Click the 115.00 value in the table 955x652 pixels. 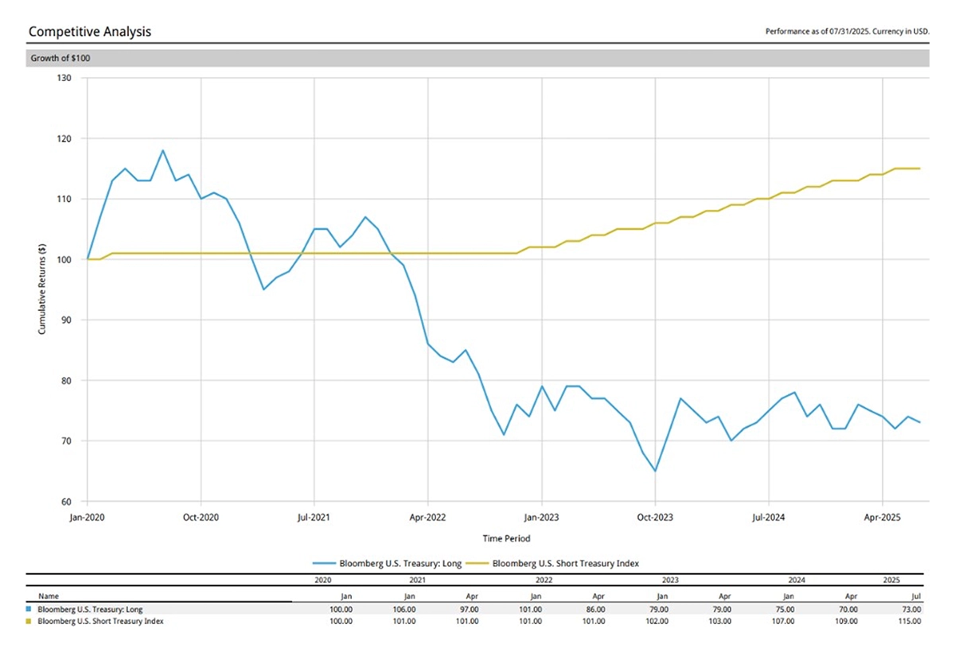point(910,621)
